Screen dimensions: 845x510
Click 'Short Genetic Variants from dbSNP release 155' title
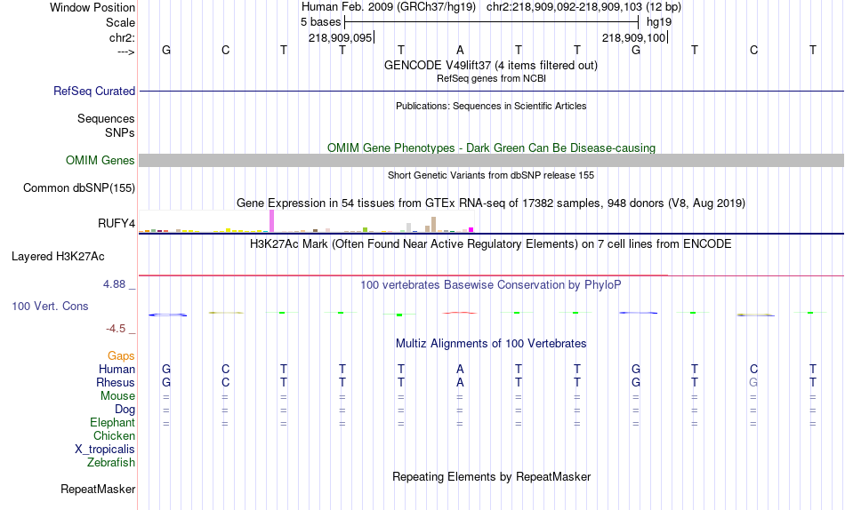491,175
